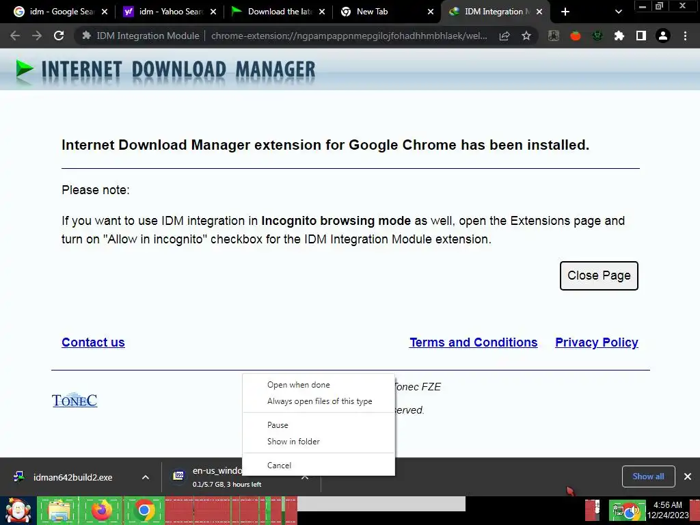This screenshot has height=525, width=700.
Task: Cancel the download via context menu
Action: (x=319, y=465)
